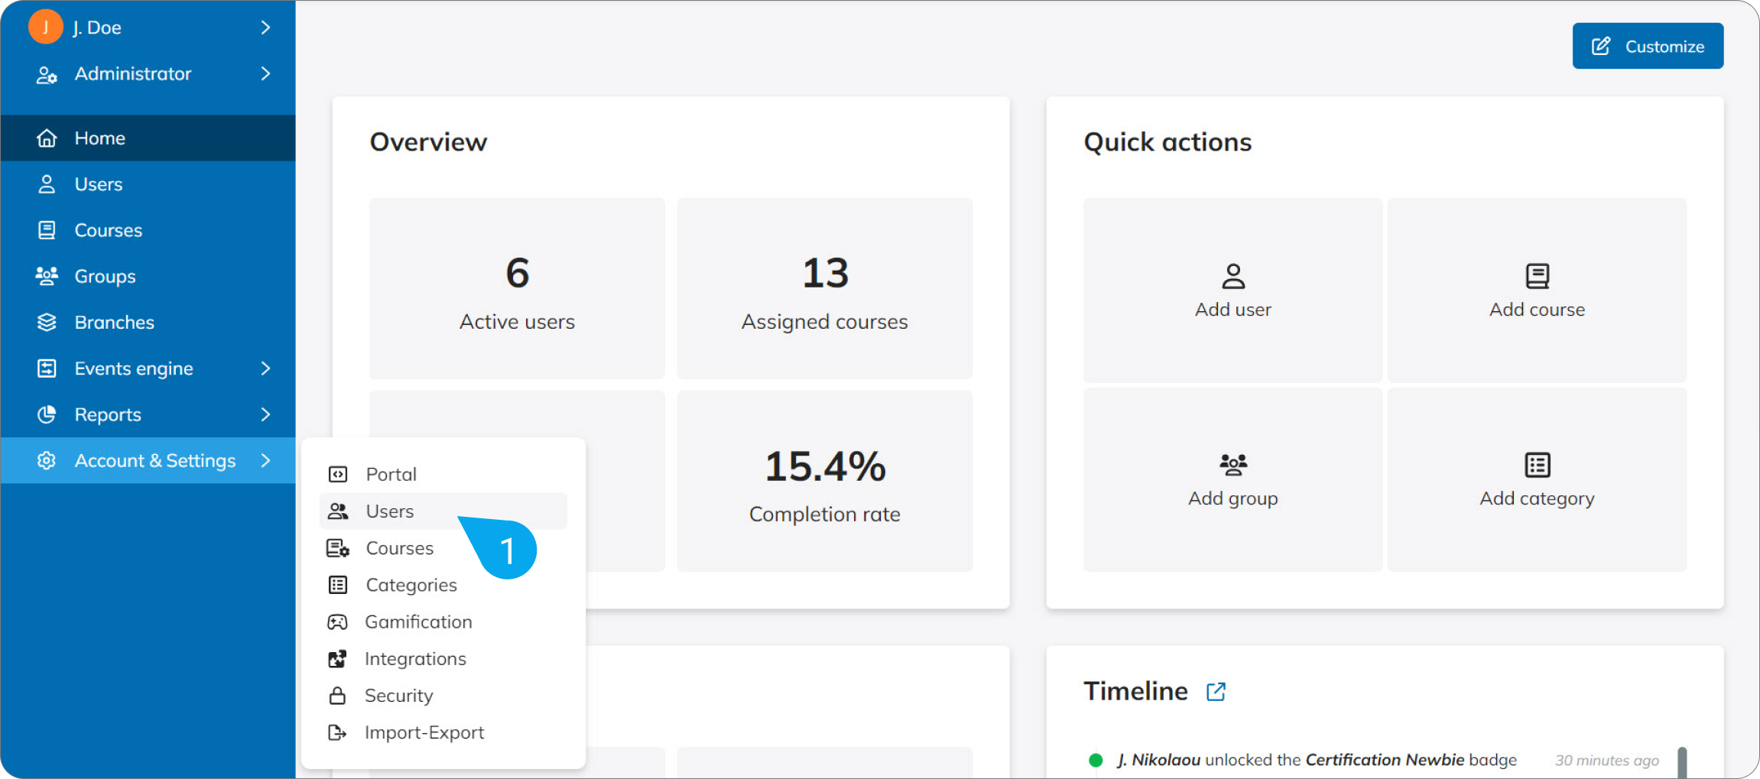
Task: Click the Quick actions heading
Action: click(x=1167, y=142)
